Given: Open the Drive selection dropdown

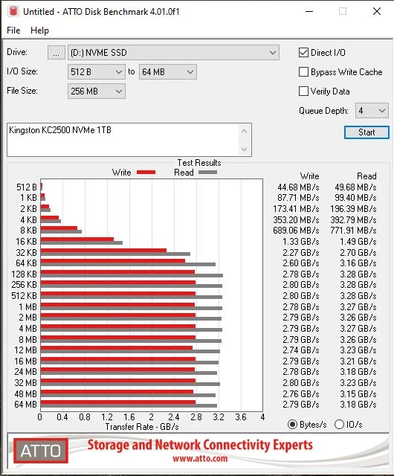Looking at the screenshot, I should (x=173, y=53).
